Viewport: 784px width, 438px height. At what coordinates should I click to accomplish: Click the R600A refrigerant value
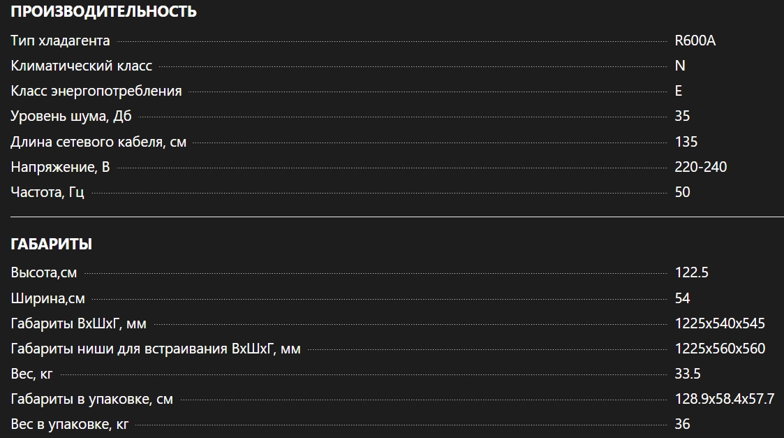click(695, 41)
